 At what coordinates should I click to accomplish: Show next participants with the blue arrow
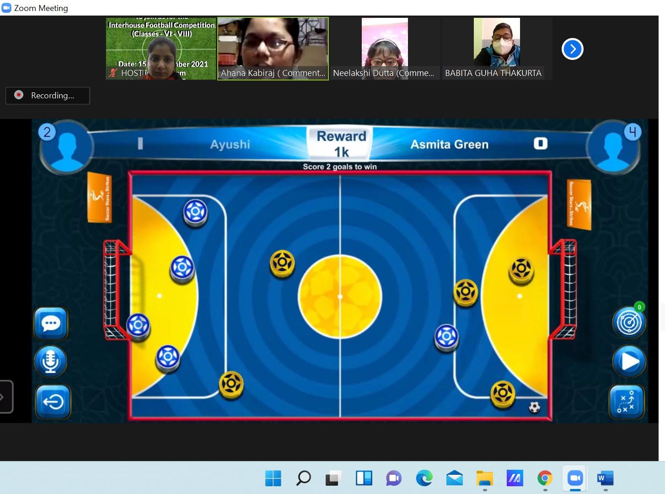pyautogui.click(x=572, y=49)
